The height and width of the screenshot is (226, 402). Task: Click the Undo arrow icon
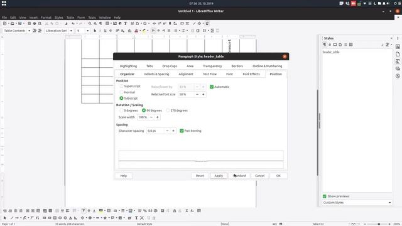[73, 24]
